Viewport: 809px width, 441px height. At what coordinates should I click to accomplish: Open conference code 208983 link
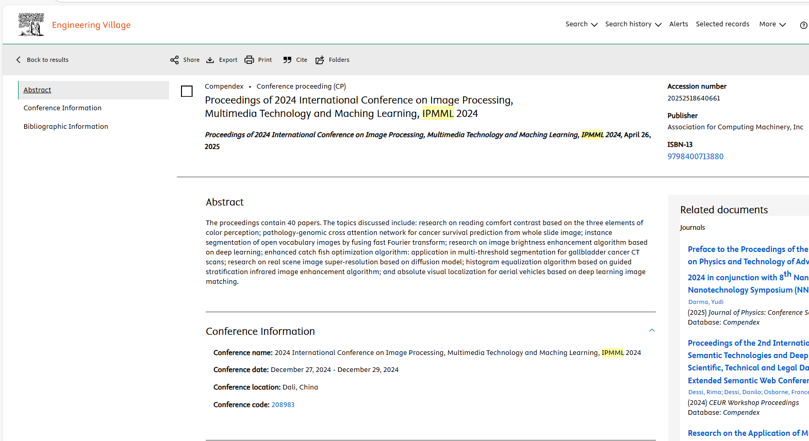coord(283,405)
